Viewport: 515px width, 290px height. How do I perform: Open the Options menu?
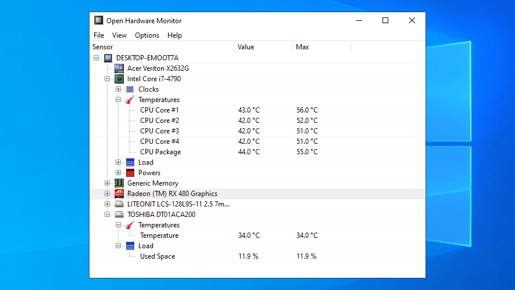[147, 35]
